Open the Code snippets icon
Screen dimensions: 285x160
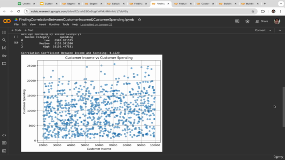pyautogui.click(x=4, y=135)
